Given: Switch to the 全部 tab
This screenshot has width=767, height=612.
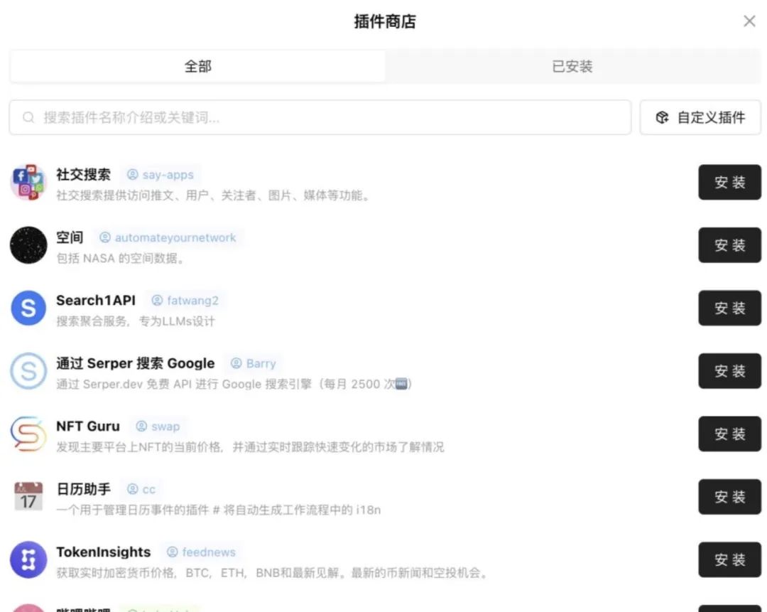Looking at the screenshot, I should (197, 66).
